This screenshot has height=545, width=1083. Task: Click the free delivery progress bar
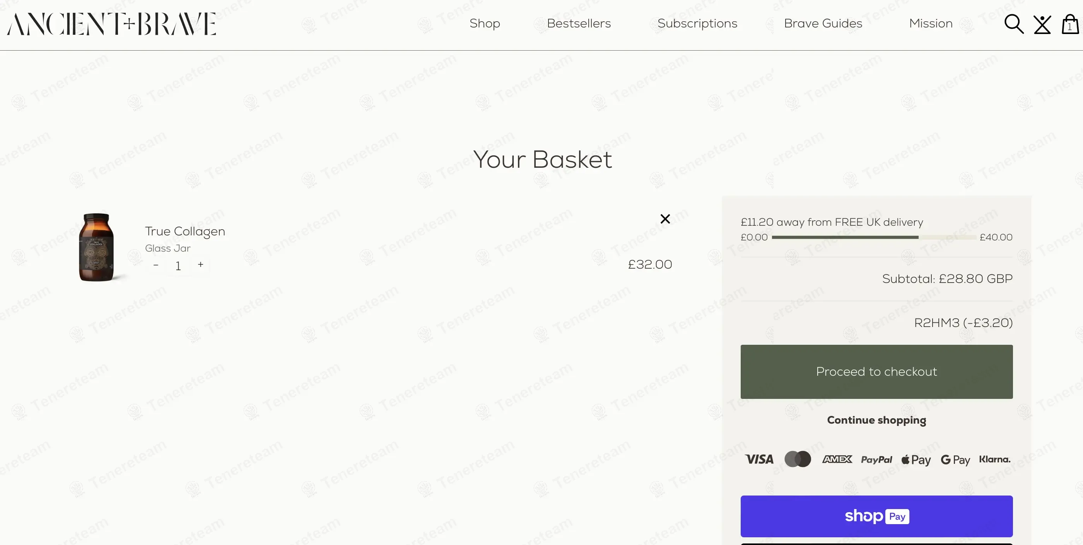pos(874,237)
